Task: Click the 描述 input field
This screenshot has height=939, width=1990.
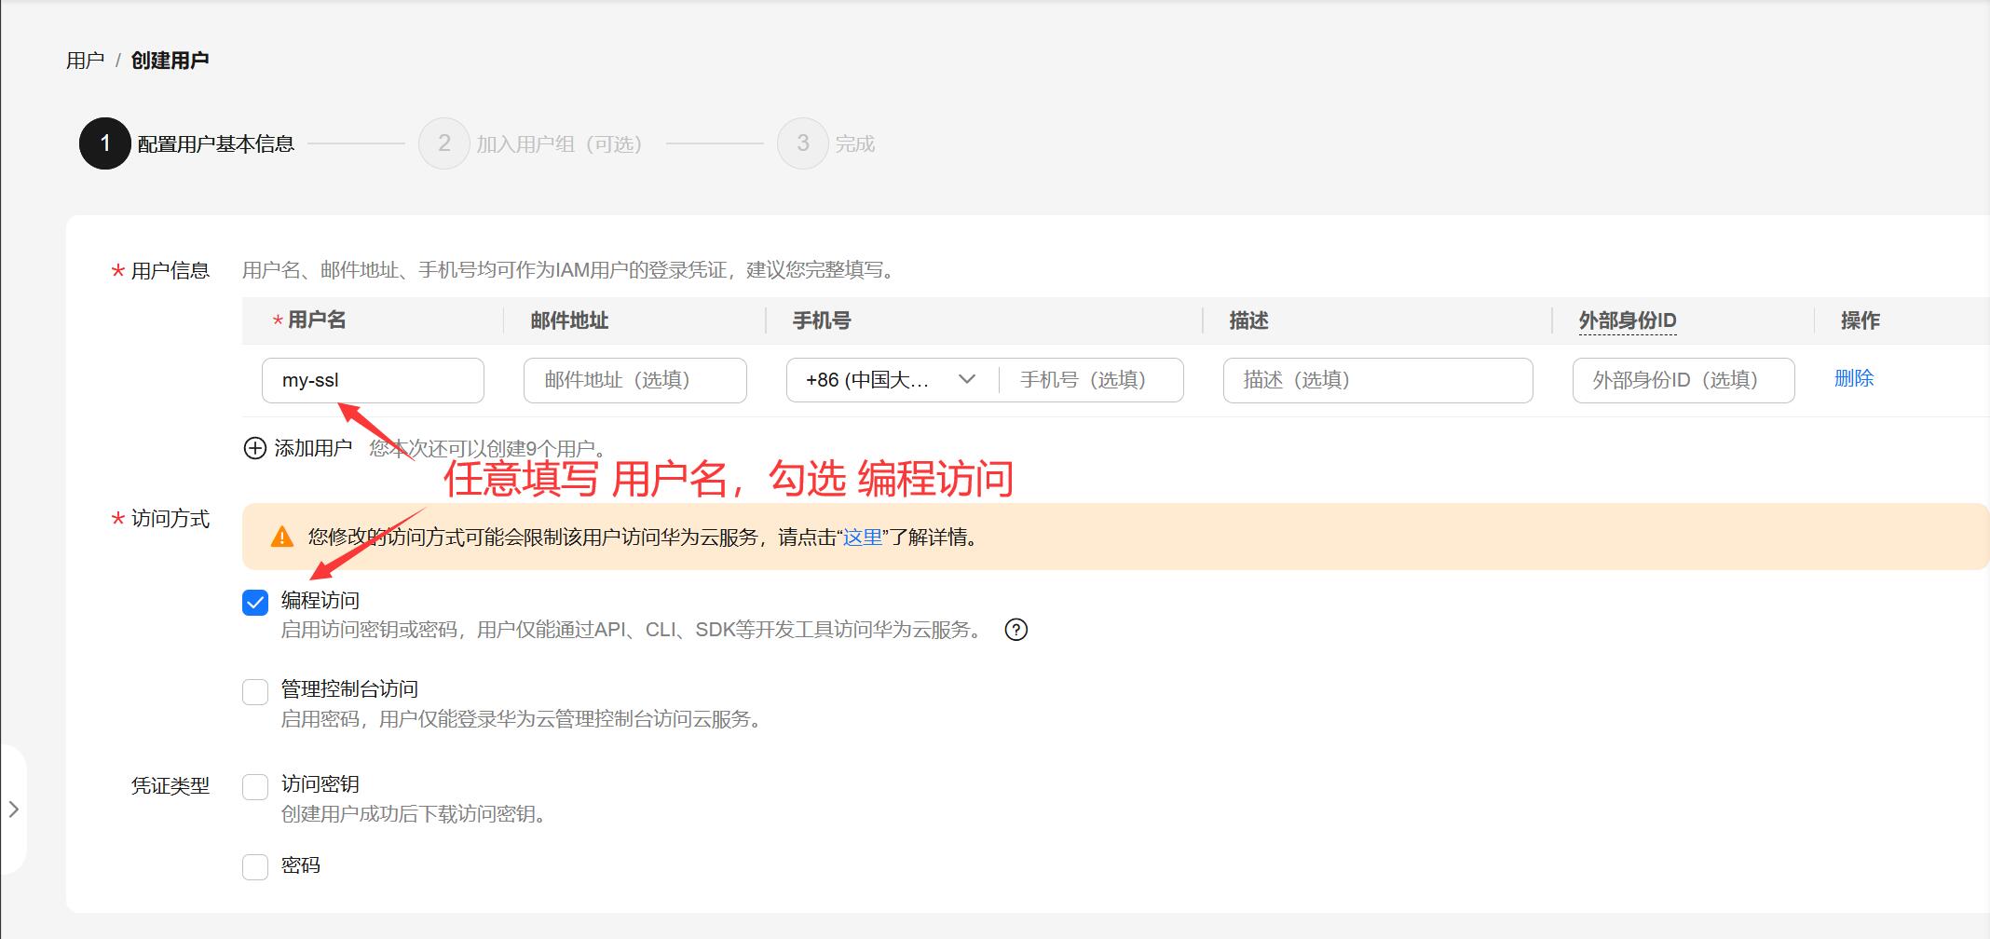Action: coord(1377,380)
